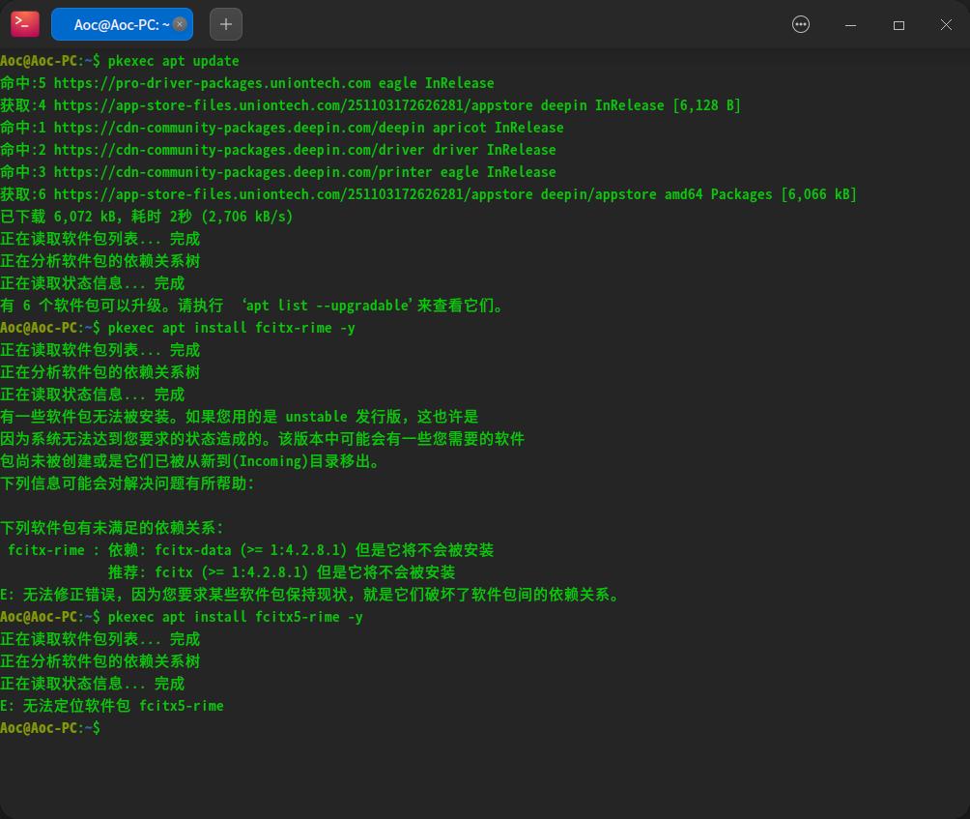Click the pro-driver-packages.uniontech.com URL
This screenshot has width=970, height=819.
point(213,83)
